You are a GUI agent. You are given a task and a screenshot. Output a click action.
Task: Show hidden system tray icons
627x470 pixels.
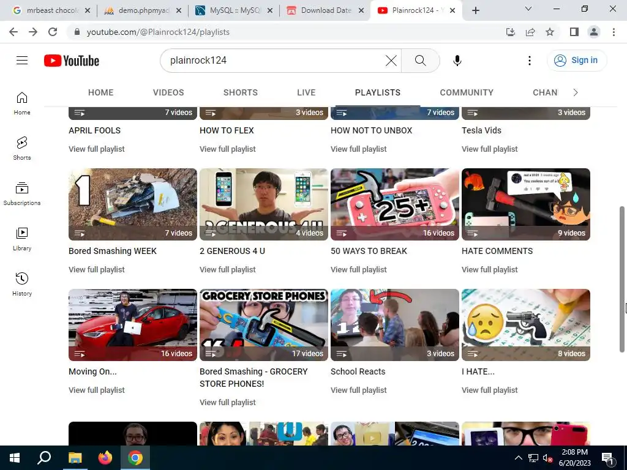[518, 458]
